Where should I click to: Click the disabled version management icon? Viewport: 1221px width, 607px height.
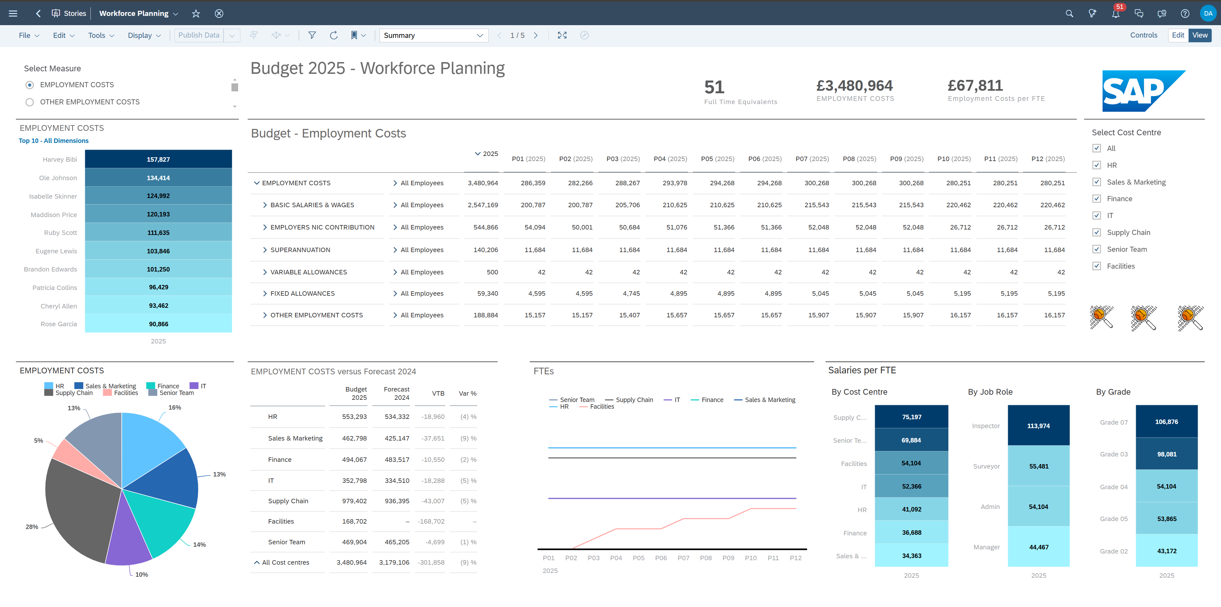253,35
